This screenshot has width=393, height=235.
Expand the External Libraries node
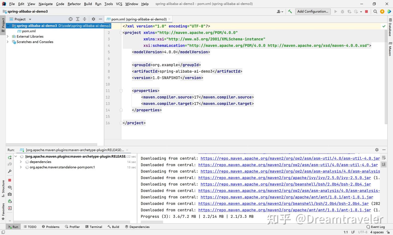tap(8, 36)
